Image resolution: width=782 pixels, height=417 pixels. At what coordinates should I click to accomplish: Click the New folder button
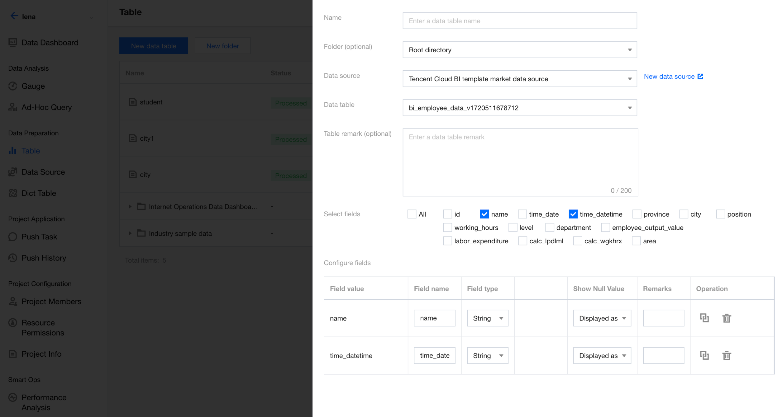pos(222,46)
